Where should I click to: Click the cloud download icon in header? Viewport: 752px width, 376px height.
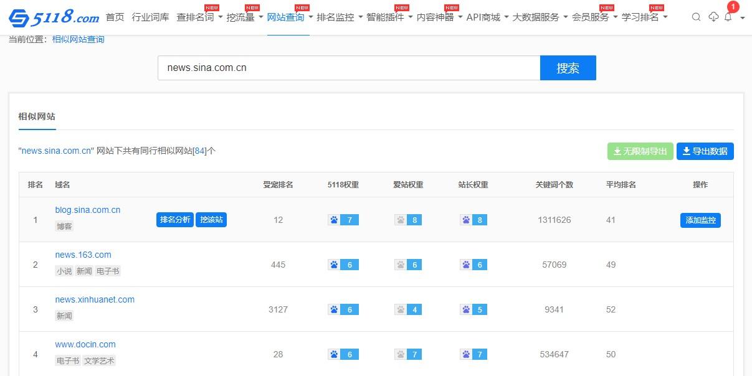(713, 17)
